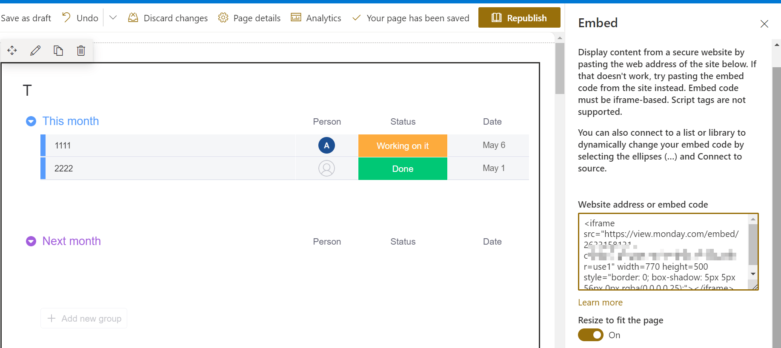Open the Undo dropdown chevron
The height and width of the screenshot is (348, 781).
(113, 18)
